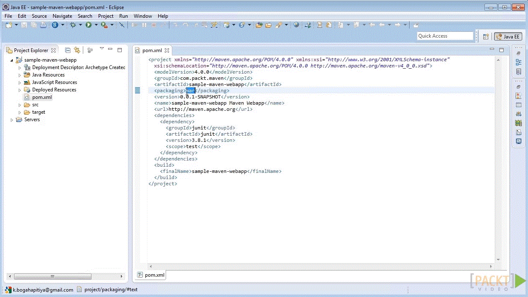Expand the Deployment Descriptor node
The height and width of the screenshot is (297, 528).
tap(19, 67)
